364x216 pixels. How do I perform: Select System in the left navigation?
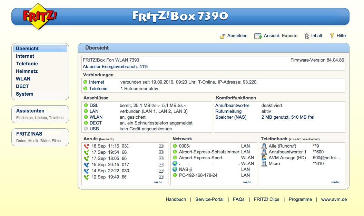pyautogui.click(x=25, y=94)
